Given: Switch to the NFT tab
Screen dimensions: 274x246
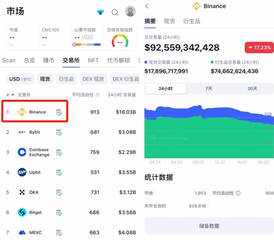Looking at the screenshot, I should click(x=93, y=60).
